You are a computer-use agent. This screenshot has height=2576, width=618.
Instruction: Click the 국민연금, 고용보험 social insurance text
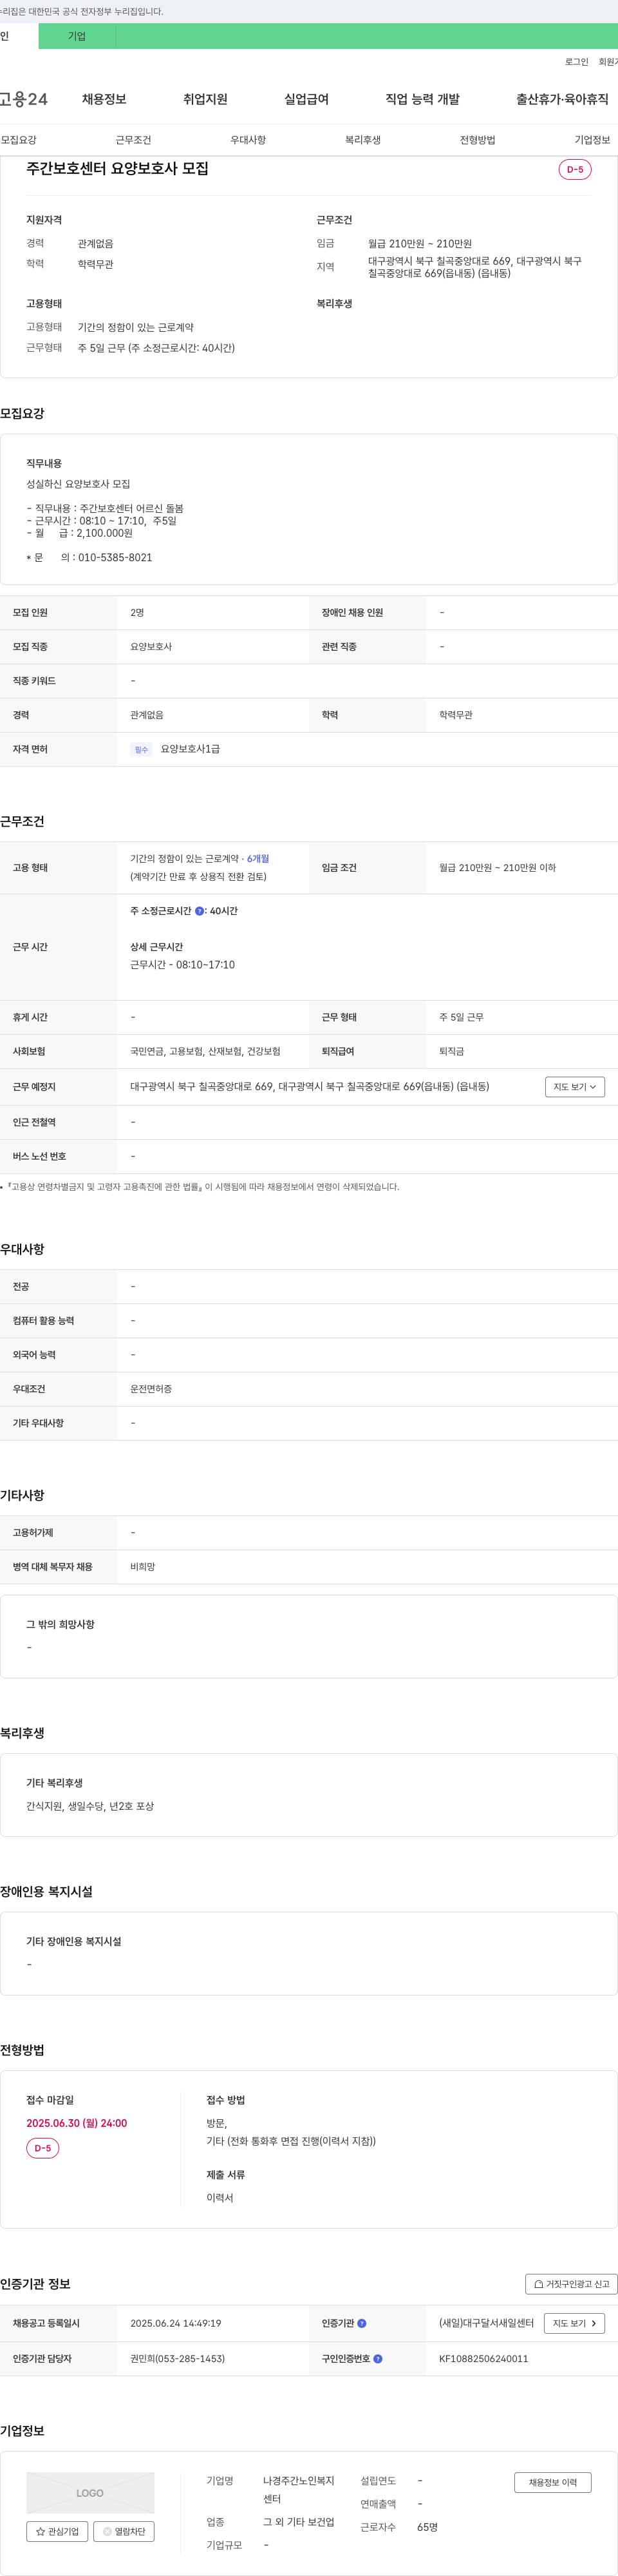point(205,1051)
